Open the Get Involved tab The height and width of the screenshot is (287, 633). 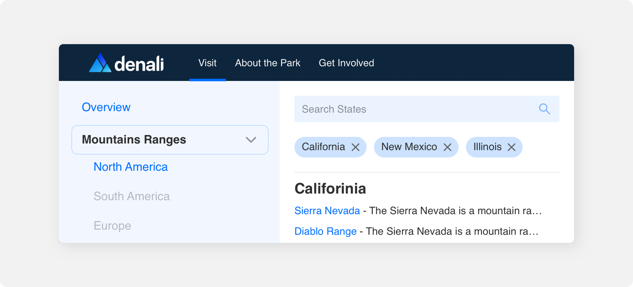[x=346, y=63]
